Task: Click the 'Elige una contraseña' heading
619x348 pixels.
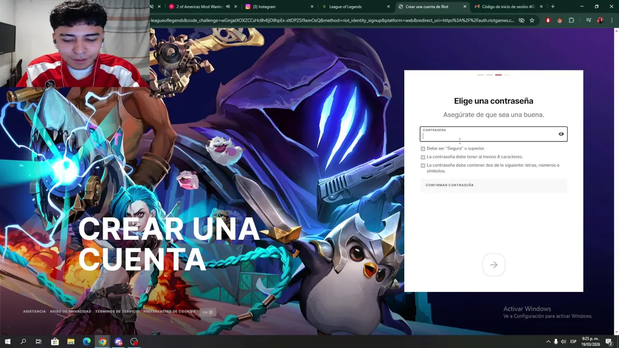Action: pyautogui.click(x=493, y=101)
